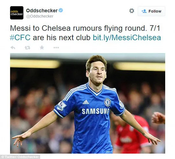Click the blue verified badge
Viewport: 175px width, 159px height.
click(61, 10)
